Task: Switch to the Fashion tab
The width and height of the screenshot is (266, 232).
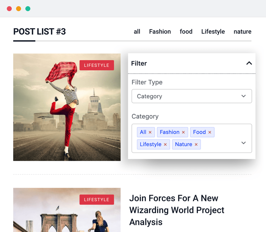Action: click(x=160, y=32)
